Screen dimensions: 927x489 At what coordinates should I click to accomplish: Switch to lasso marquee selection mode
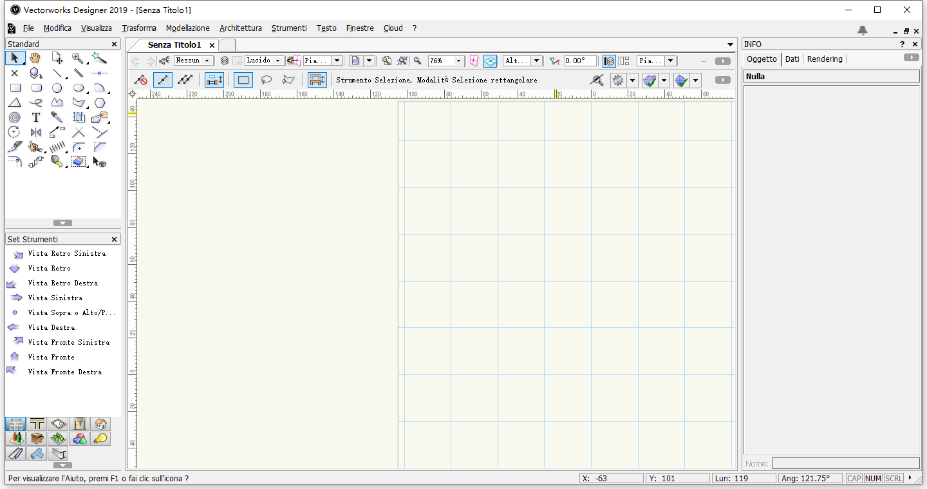point(266,80)
